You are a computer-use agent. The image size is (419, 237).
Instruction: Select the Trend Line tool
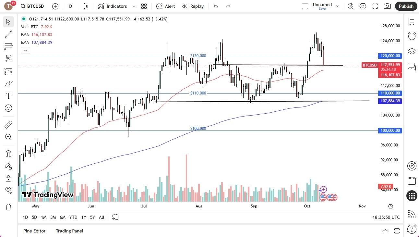pyautogui.click(x=8, y=34)
